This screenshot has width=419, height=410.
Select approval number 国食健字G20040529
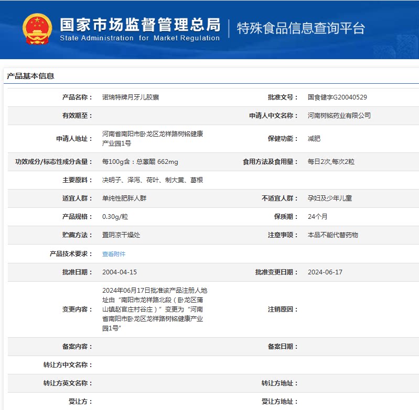[337, 97]
